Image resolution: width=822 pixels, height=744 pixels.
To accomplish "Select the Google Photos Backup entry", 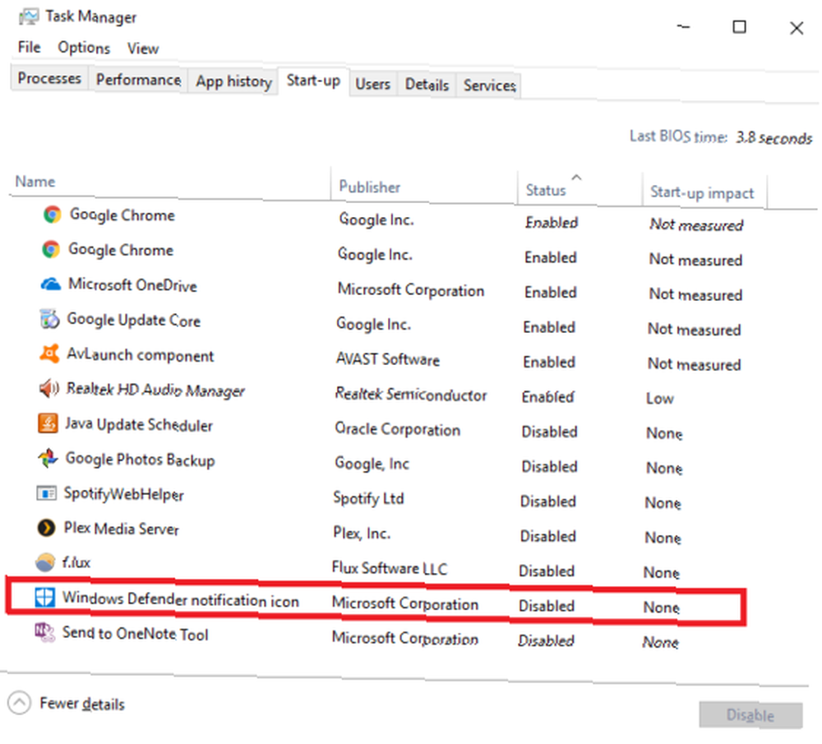I will [140, 460].
